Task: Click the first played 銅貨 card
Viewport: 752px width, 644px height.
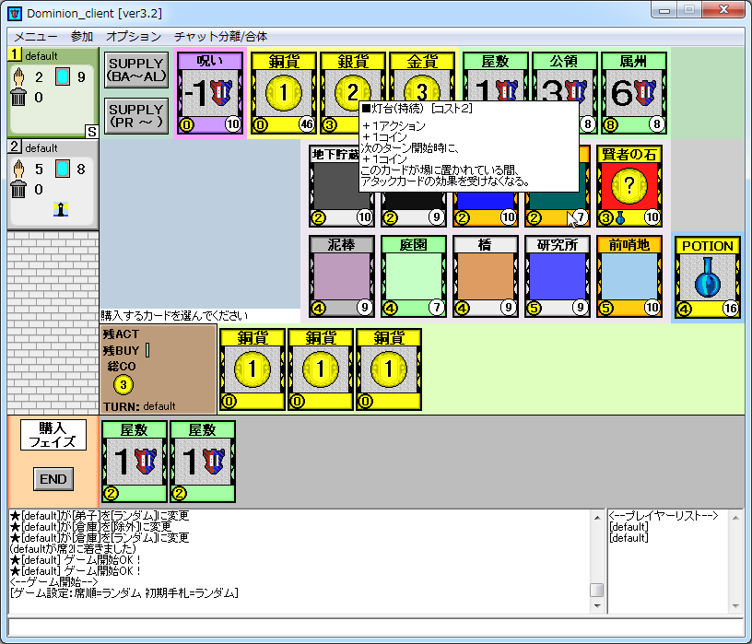Action: click(253, 369)
